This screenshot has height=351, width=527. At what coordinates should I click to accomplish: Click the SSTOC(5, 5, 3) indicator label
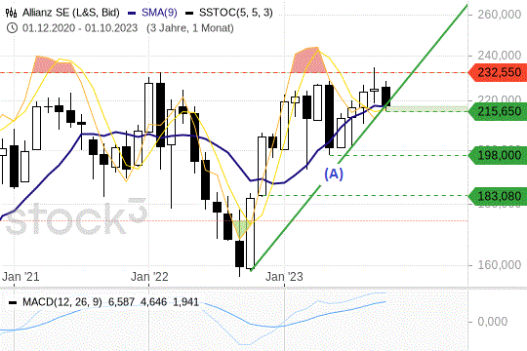coord(236,13)
